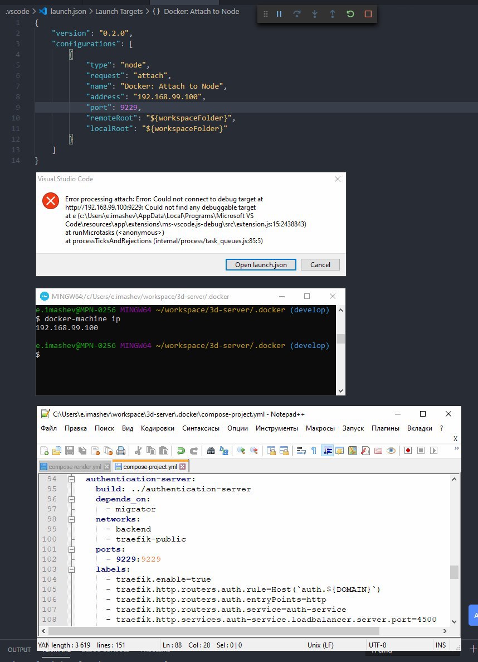478x662 pixels.
Task: Start macro recording with the red dot
Action: (x=408, y=451)
